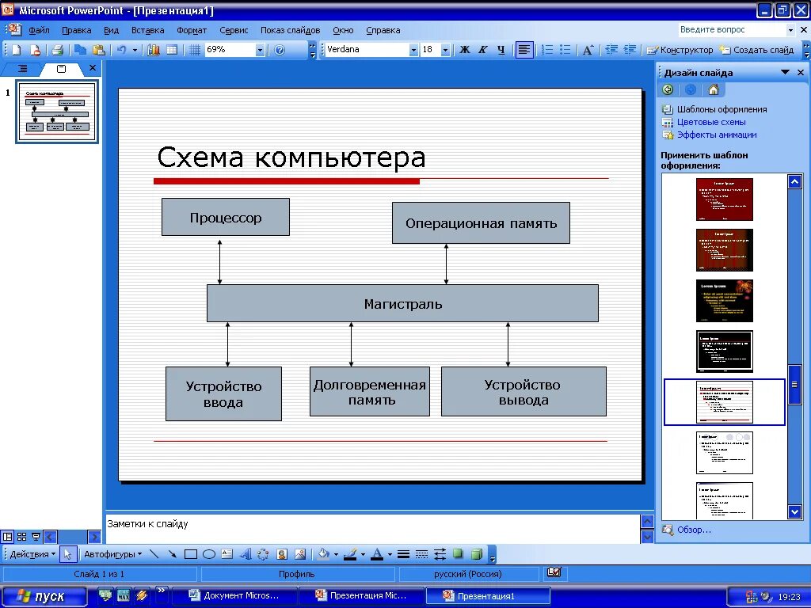811x608 pixels.
Task: Insert diagram or organization chart
Action: coord(263,554)
